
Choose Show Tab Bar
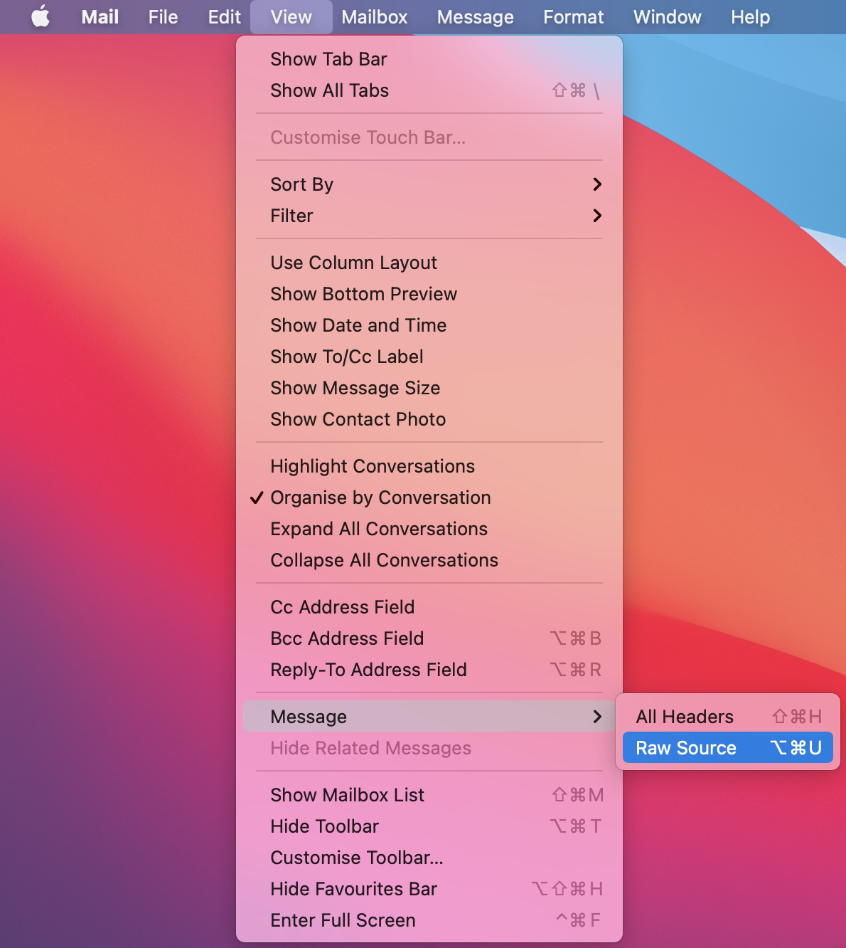coord(429,59)
